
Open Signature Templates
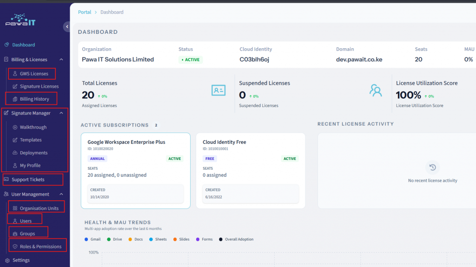coord(31,140)
